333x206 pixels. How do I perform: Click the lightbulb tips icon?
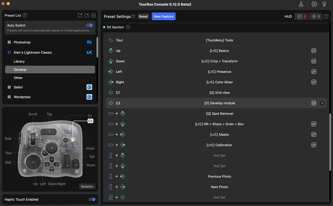[324, 4]
